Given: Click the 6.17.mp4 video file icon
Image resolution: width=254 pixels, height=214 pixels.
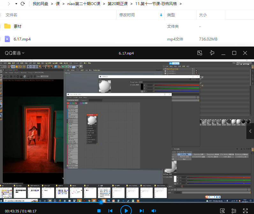Looking at the screenshot, I should coord(7,39).
